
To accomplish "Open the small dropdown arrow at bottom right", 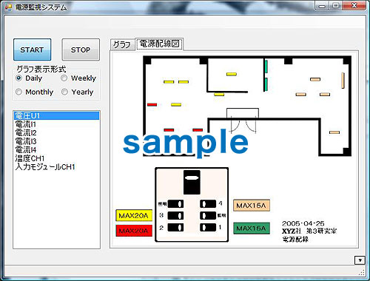I will pos(360,260).
